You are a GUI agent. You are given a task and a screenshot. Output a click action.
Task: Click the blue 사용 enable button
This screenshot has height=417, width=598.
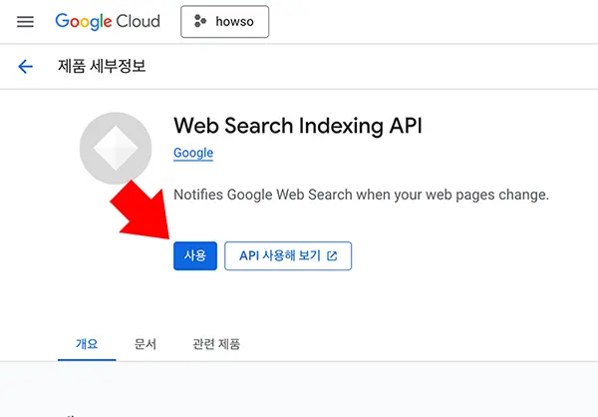195,255
